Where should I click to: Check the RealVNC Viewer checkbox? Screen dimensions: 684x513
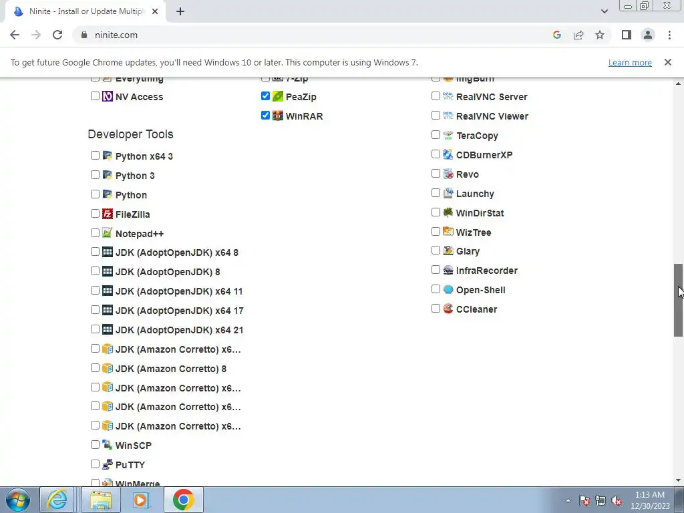(x=436, y=115)
